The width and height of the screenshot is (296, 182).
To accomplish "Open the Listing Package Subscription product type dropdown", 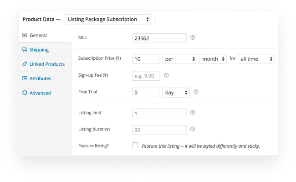I will (108, 19).
